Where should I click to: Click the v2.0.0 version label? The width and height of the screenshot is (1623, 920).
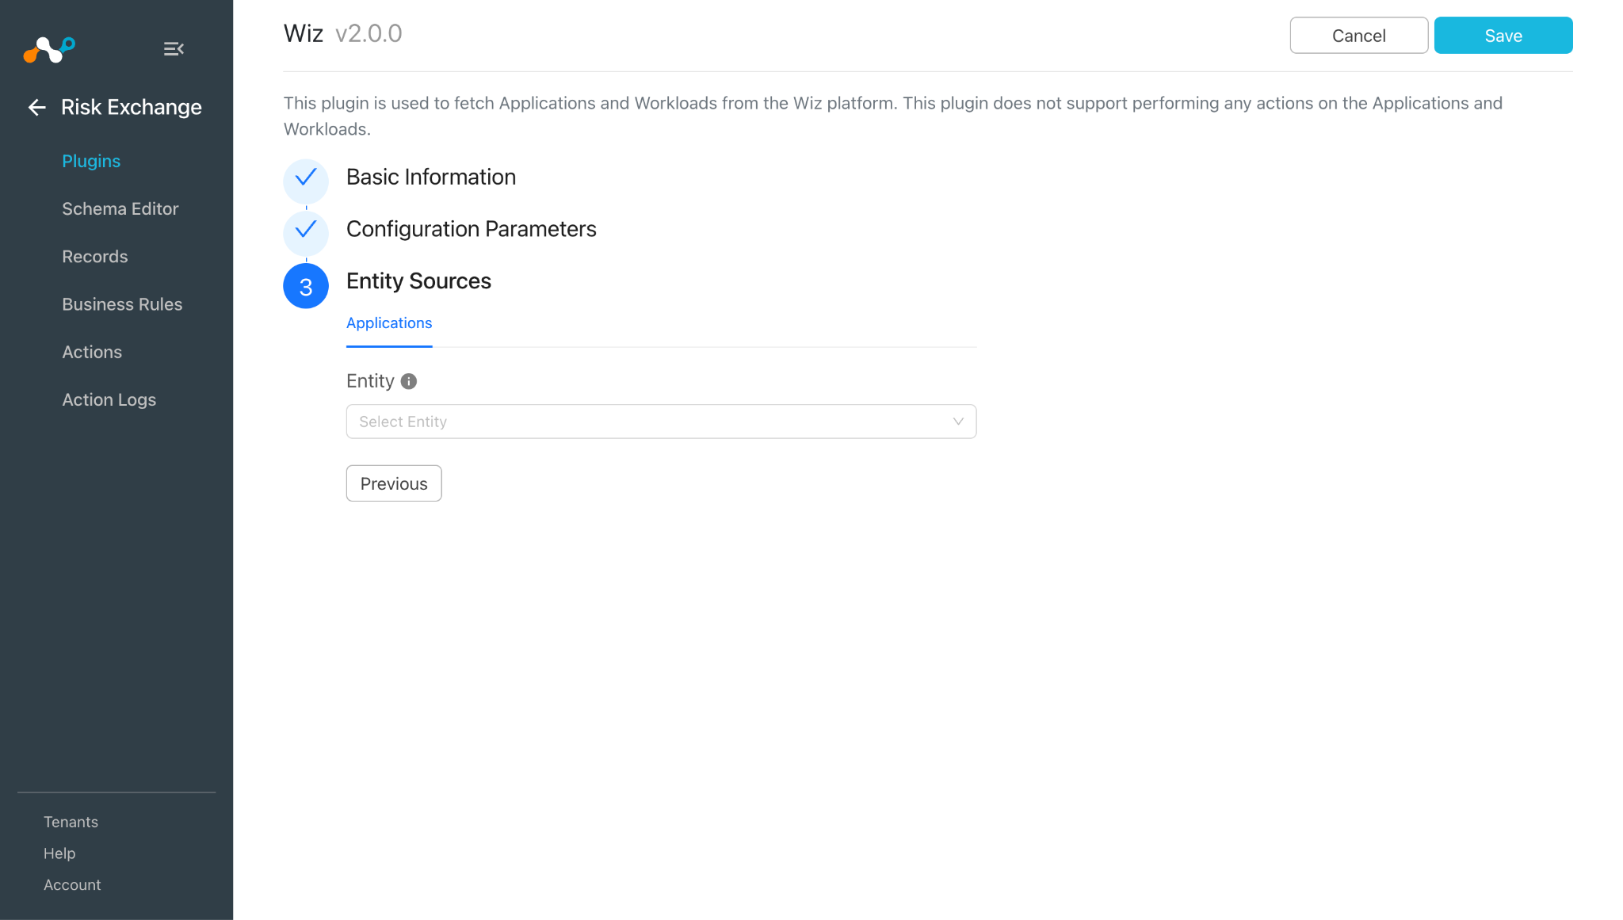(369, 33)
